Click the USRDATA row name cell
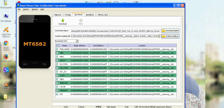224x108 pixels. (x=65, y=90)
